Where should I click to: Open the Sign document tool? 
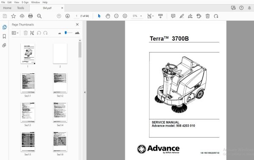(190, 16)
